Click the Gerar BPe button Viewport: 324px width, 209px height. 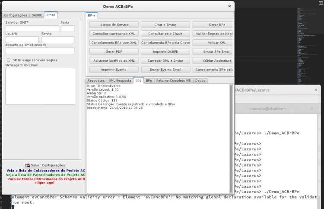213,25
